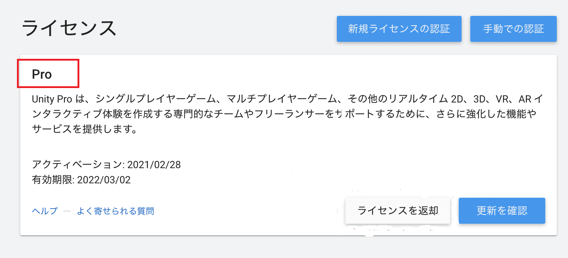Click the ライセンスを返却 button
Screen dimensions: 568x258
pos(398,210)
